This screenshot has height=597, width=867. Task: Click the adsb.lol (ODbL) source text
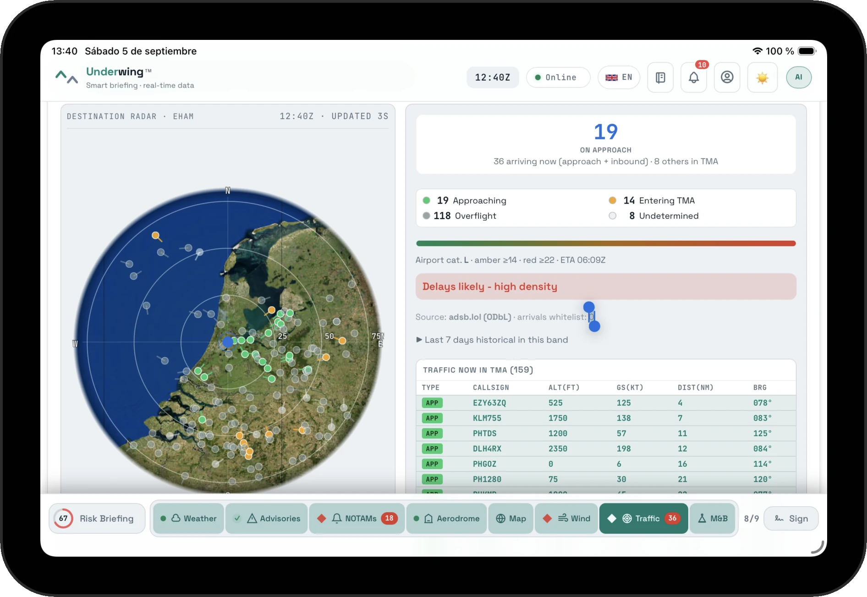click(x=480, y=317)
